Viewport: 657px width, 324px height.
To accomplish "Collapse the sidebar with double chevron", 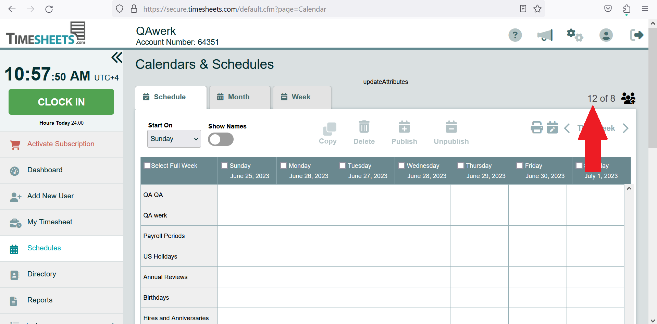I will pos(117,58).
